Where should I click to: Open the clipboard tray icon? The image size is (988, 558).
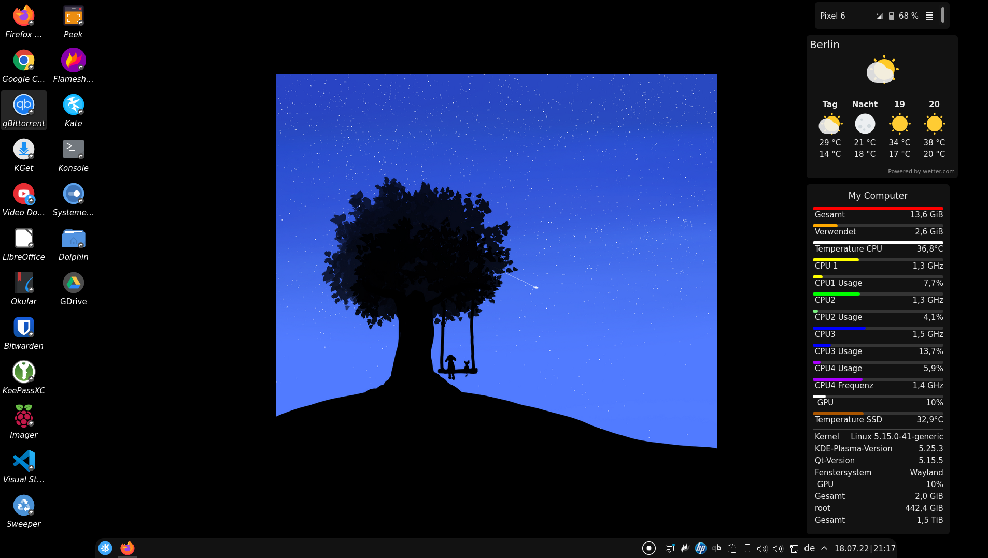pyautogui.click(x=732, y=548)
